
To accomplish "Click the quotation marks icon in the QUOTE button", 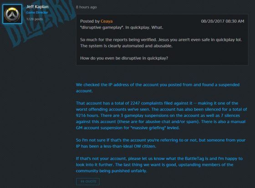I will (x=82, y=182).
